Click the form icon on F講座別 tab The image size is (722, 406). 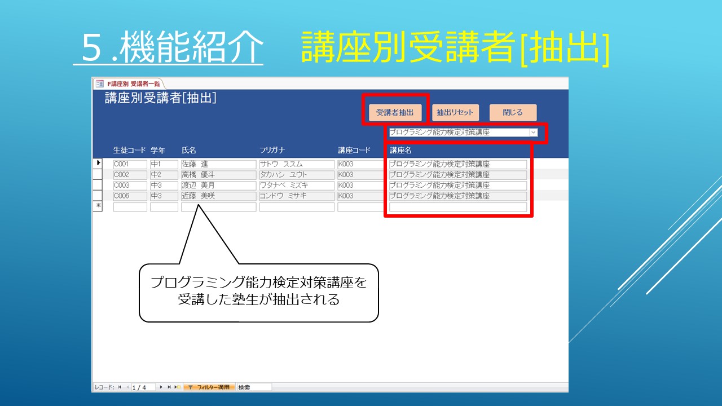[99, 83]
